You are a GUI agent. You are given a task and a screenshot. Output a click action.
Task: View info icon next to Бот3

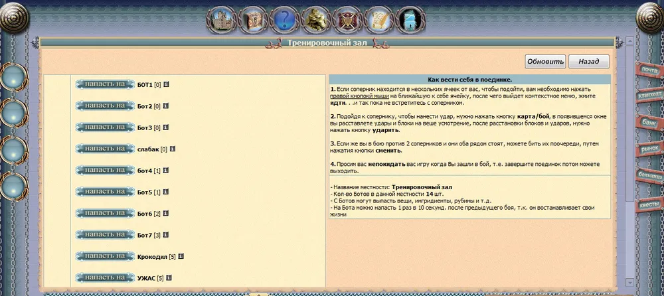point(165,127)
